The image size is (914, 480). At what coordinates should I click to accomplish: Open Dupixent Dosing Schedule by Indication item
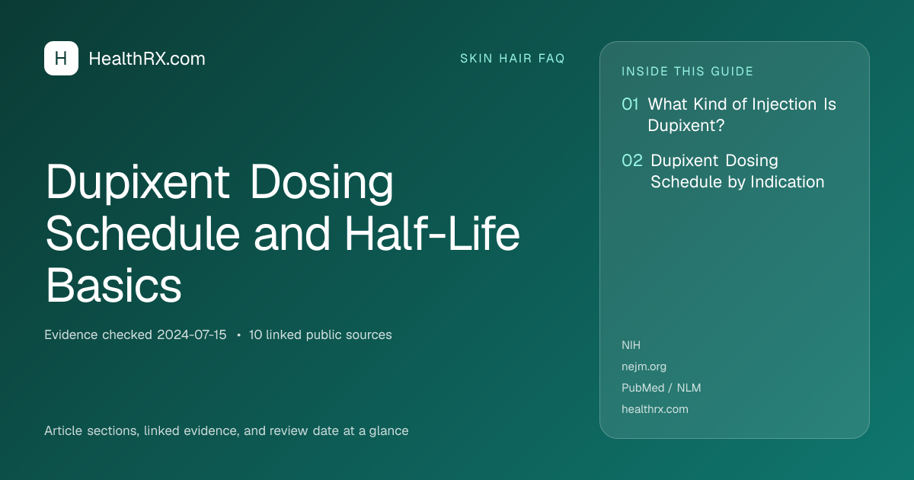tap(737, 171)
